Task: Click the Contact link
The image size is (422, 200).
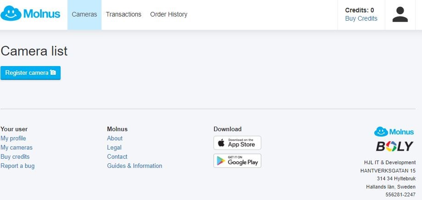Action: pyautogui.click(x=117, y=157)
